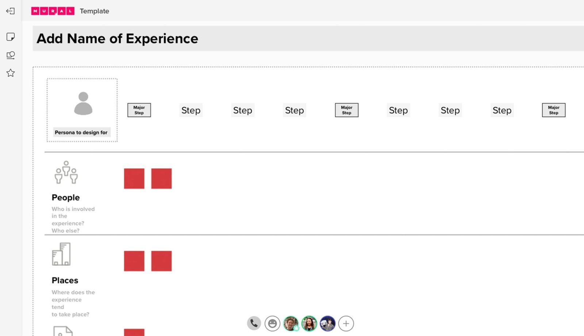Image resolution: width=584 pixels, height=336 pixels.
Task: Click the Add Name of Experience title
Action: click(x=117, y=39)
